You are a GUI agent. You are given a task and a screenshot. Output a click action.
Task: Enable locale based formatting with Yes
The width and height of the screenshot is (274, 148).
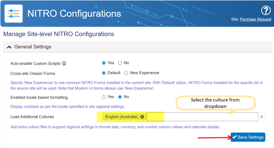click(104, 97)
